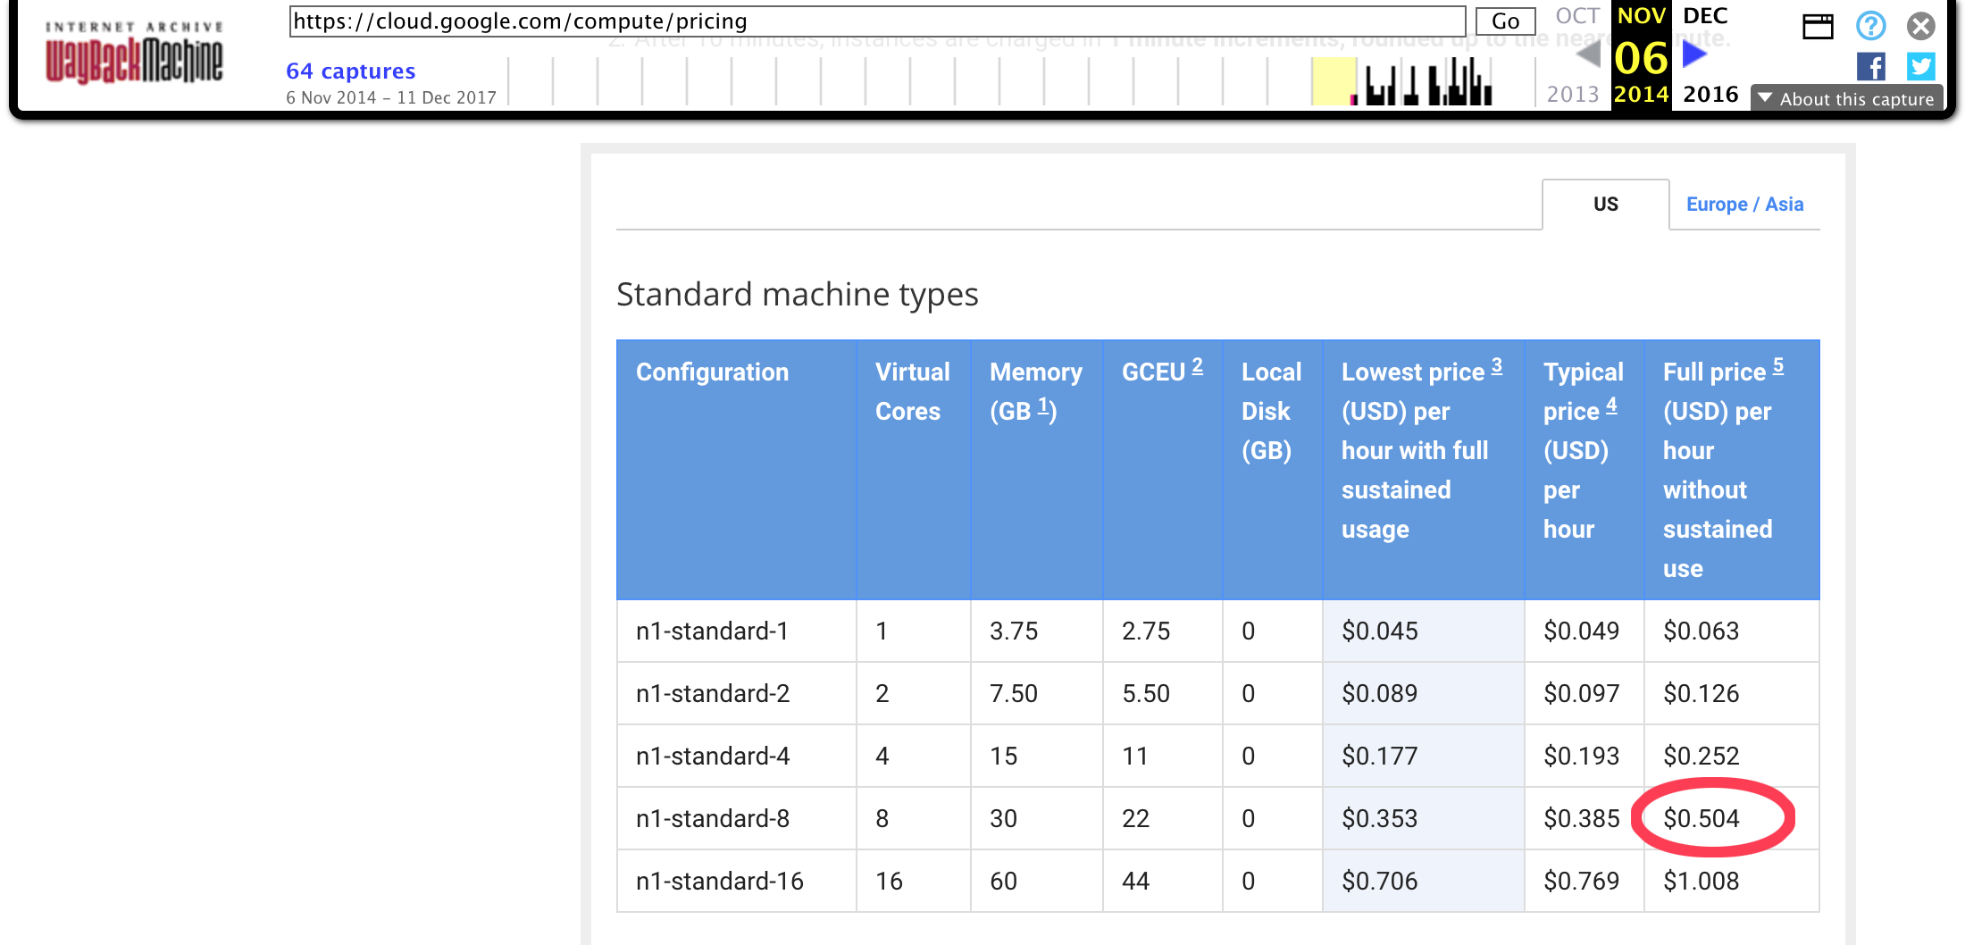Open footnote 1 in Memory header
This screenshot has height=945, width=1965.
1042,406
